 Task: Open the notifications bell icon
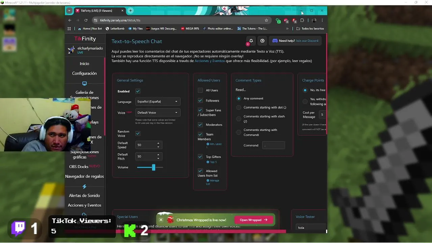click(x=251, y=41)
